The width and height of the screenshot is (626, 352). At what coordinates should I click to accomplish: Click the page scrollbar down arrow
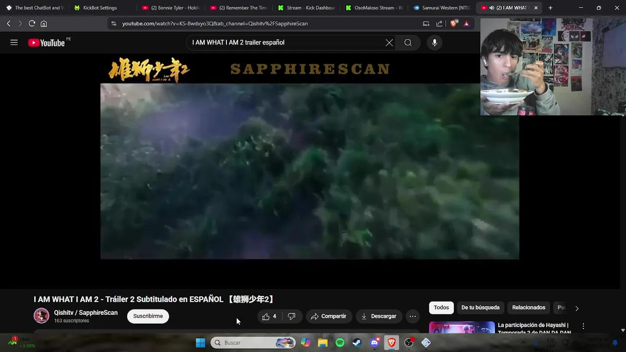pos(623,330)
